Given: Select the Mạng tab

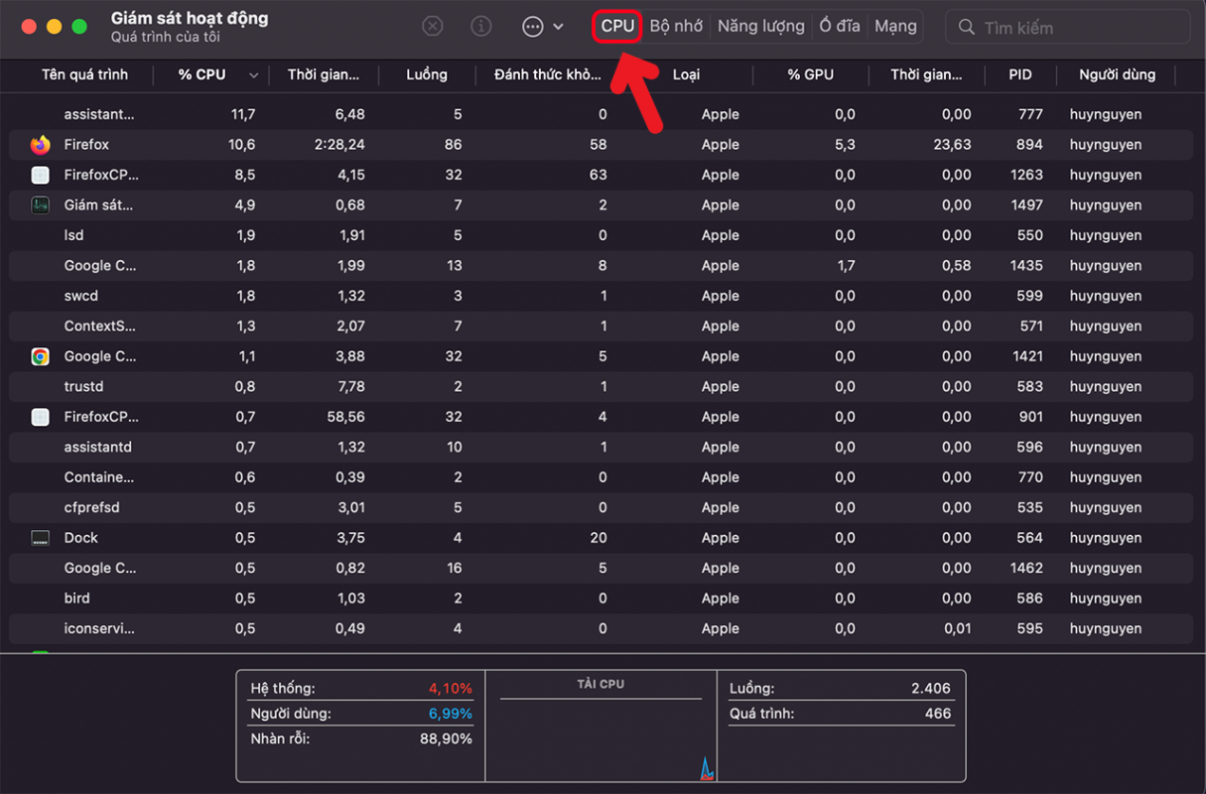Looking at the screenshot, I should coord(895,27).
